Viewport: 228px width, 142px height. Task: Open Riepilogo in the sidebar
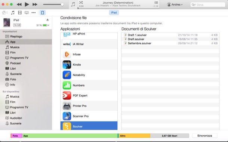(26, 37)
